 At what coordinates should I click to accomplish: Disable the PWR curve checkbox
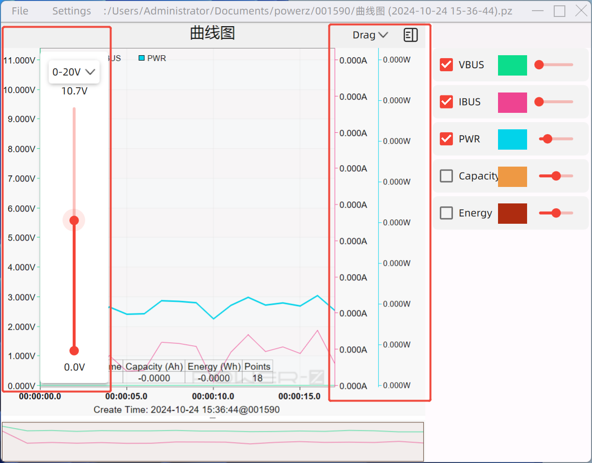pos(446,139)
